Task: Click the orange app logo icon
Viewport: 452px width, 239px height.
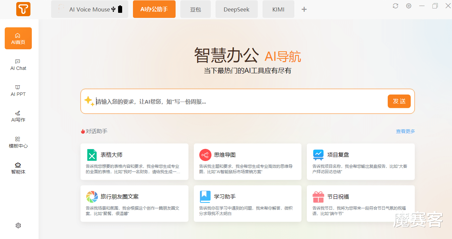Action: coord(23,9)
